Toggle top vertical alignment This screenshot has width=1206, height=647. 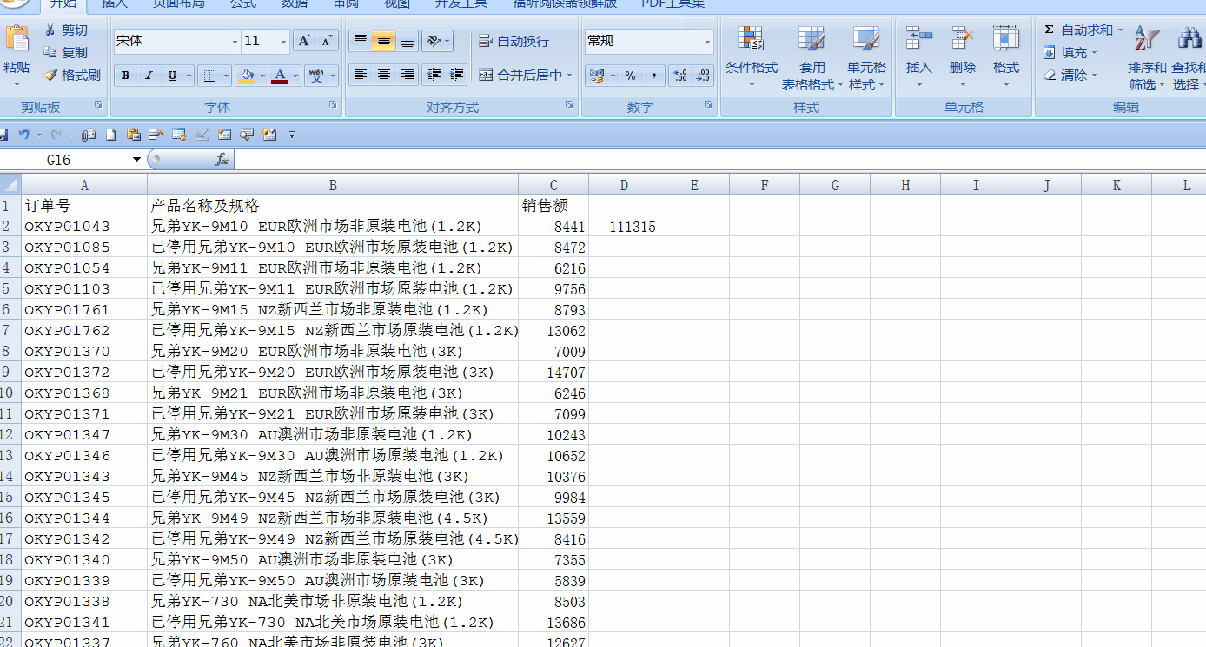coord(360,41)
